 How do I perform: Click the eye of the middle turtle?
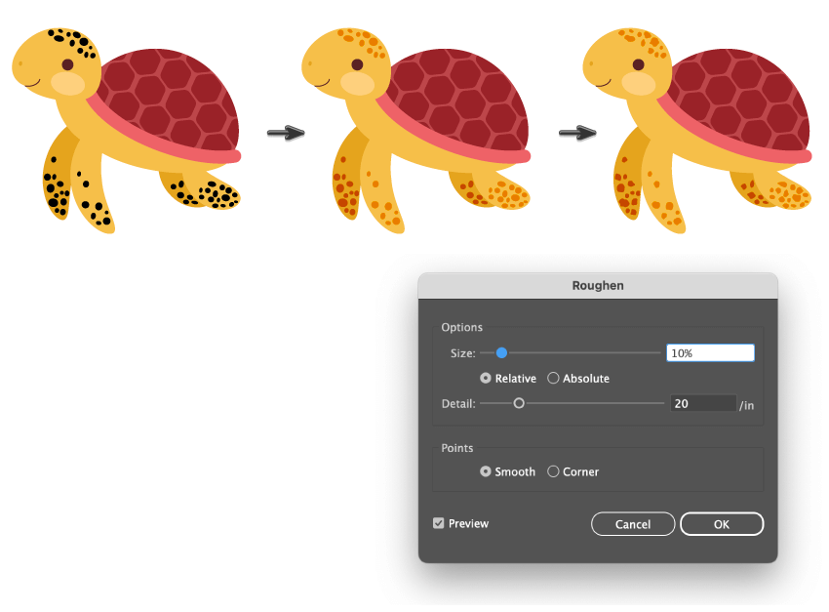pos(357,64)
